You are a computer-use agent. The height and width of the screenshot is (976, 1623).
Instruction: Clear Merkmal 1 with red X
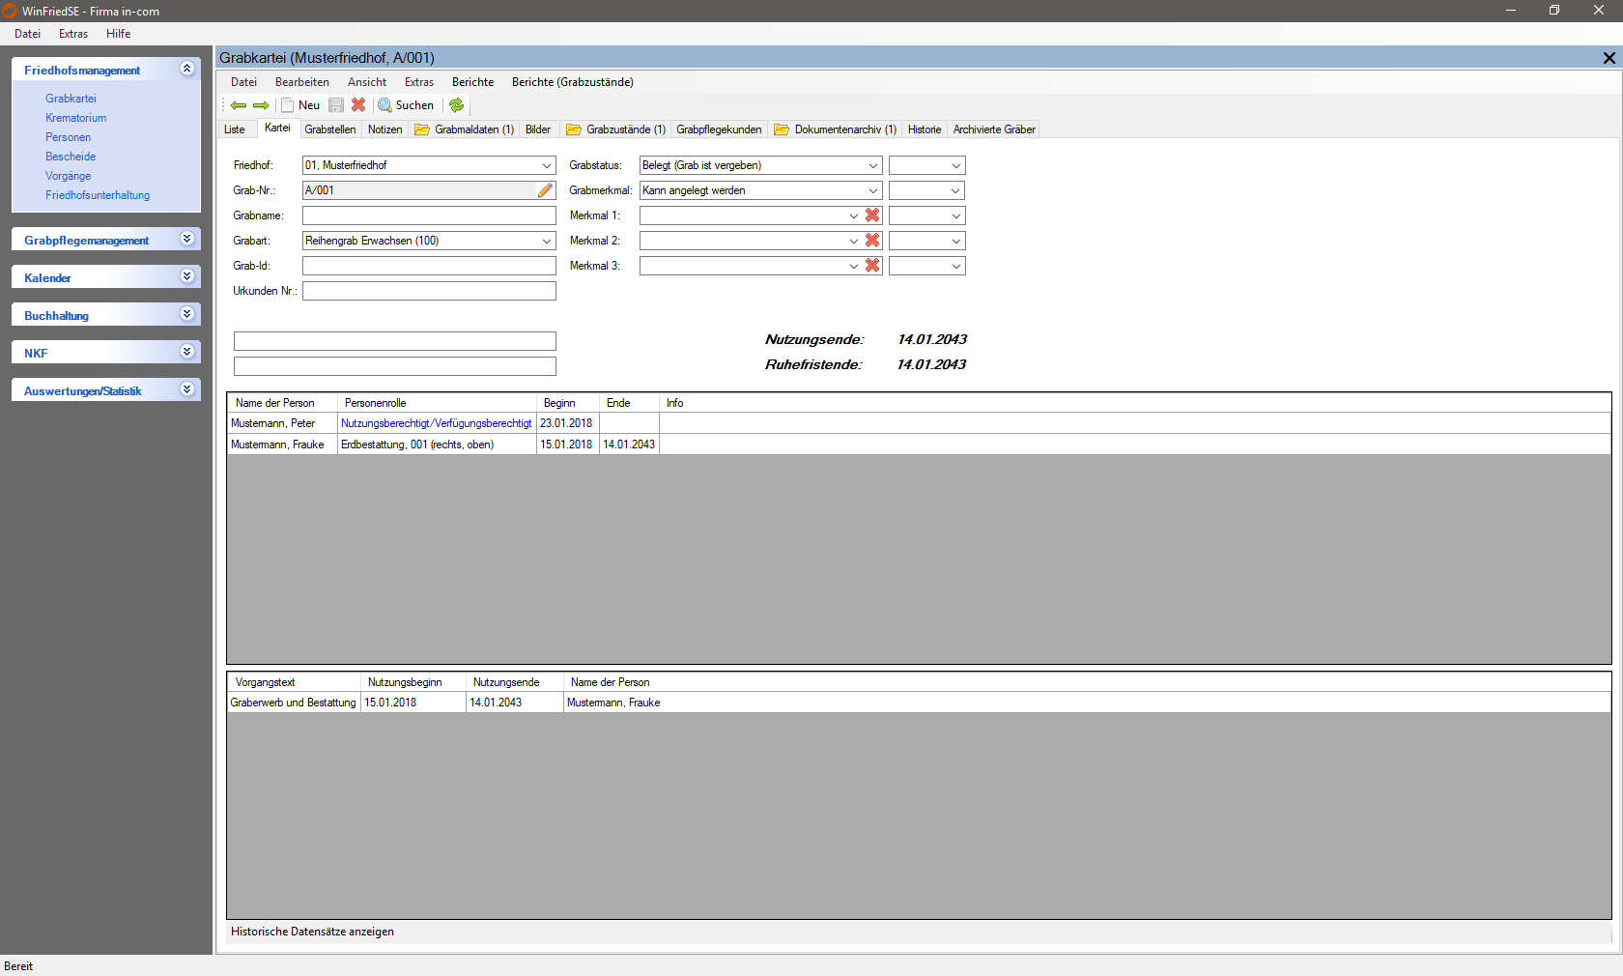click(872, 215)
